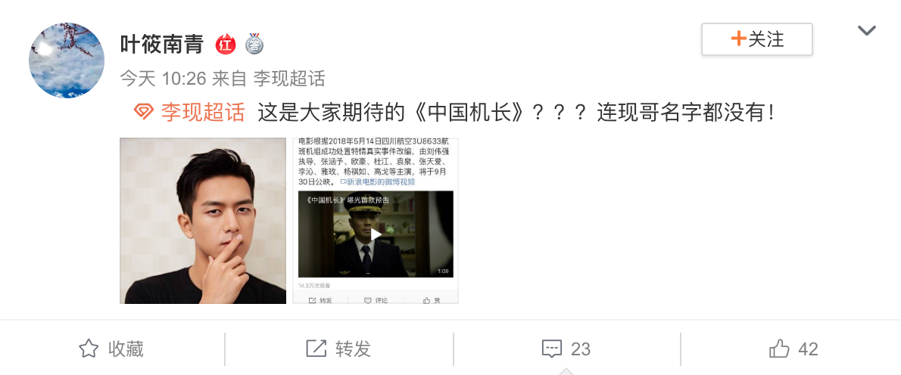Click the star 收藏 favorite icon
The width and height of the screenshot is (901, 375).
[89, 349]
